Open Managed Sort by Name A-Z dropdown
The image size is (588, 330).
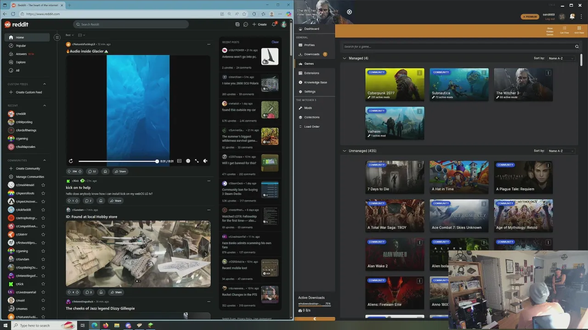click(x=561, y=58)
